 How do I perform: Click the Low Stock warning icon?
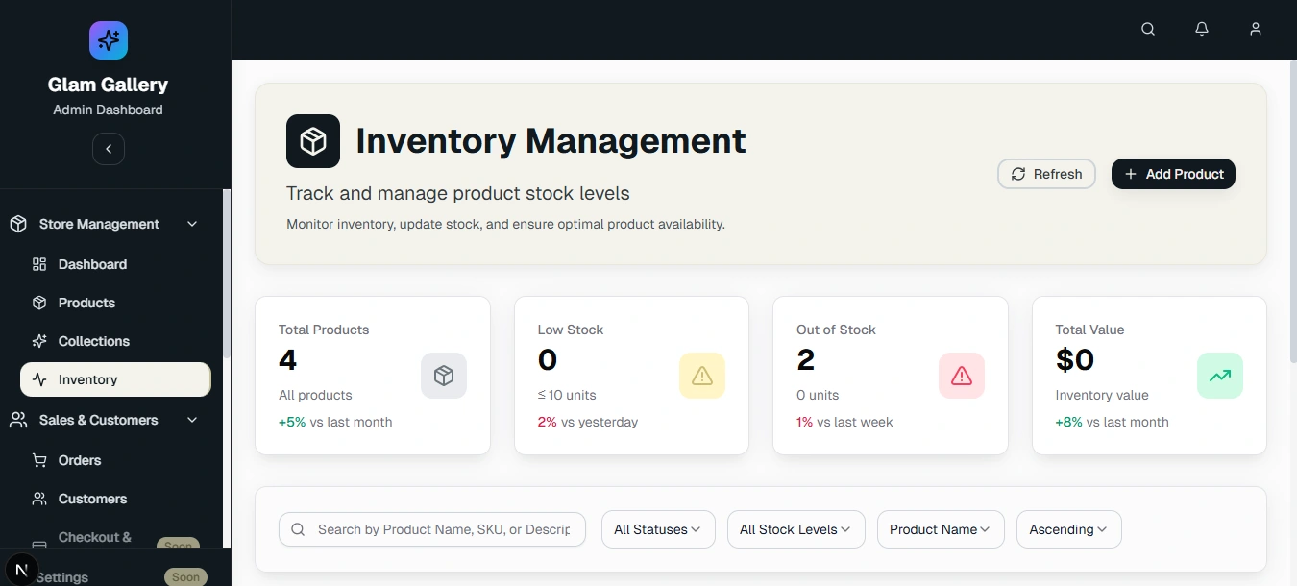point(702,376)
